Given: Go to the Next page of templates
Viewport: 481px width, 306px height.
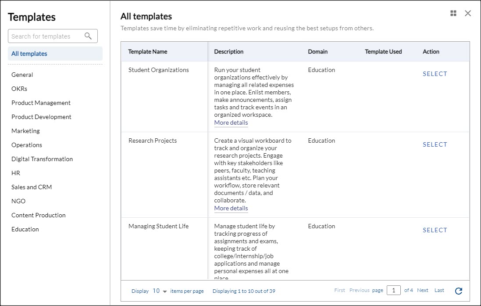Looking at the screenshot, I should [422, 290].
